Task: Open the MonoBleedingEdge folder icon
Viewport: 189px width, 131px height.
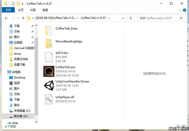Action: pyautogui.click(x=49, y=44)
